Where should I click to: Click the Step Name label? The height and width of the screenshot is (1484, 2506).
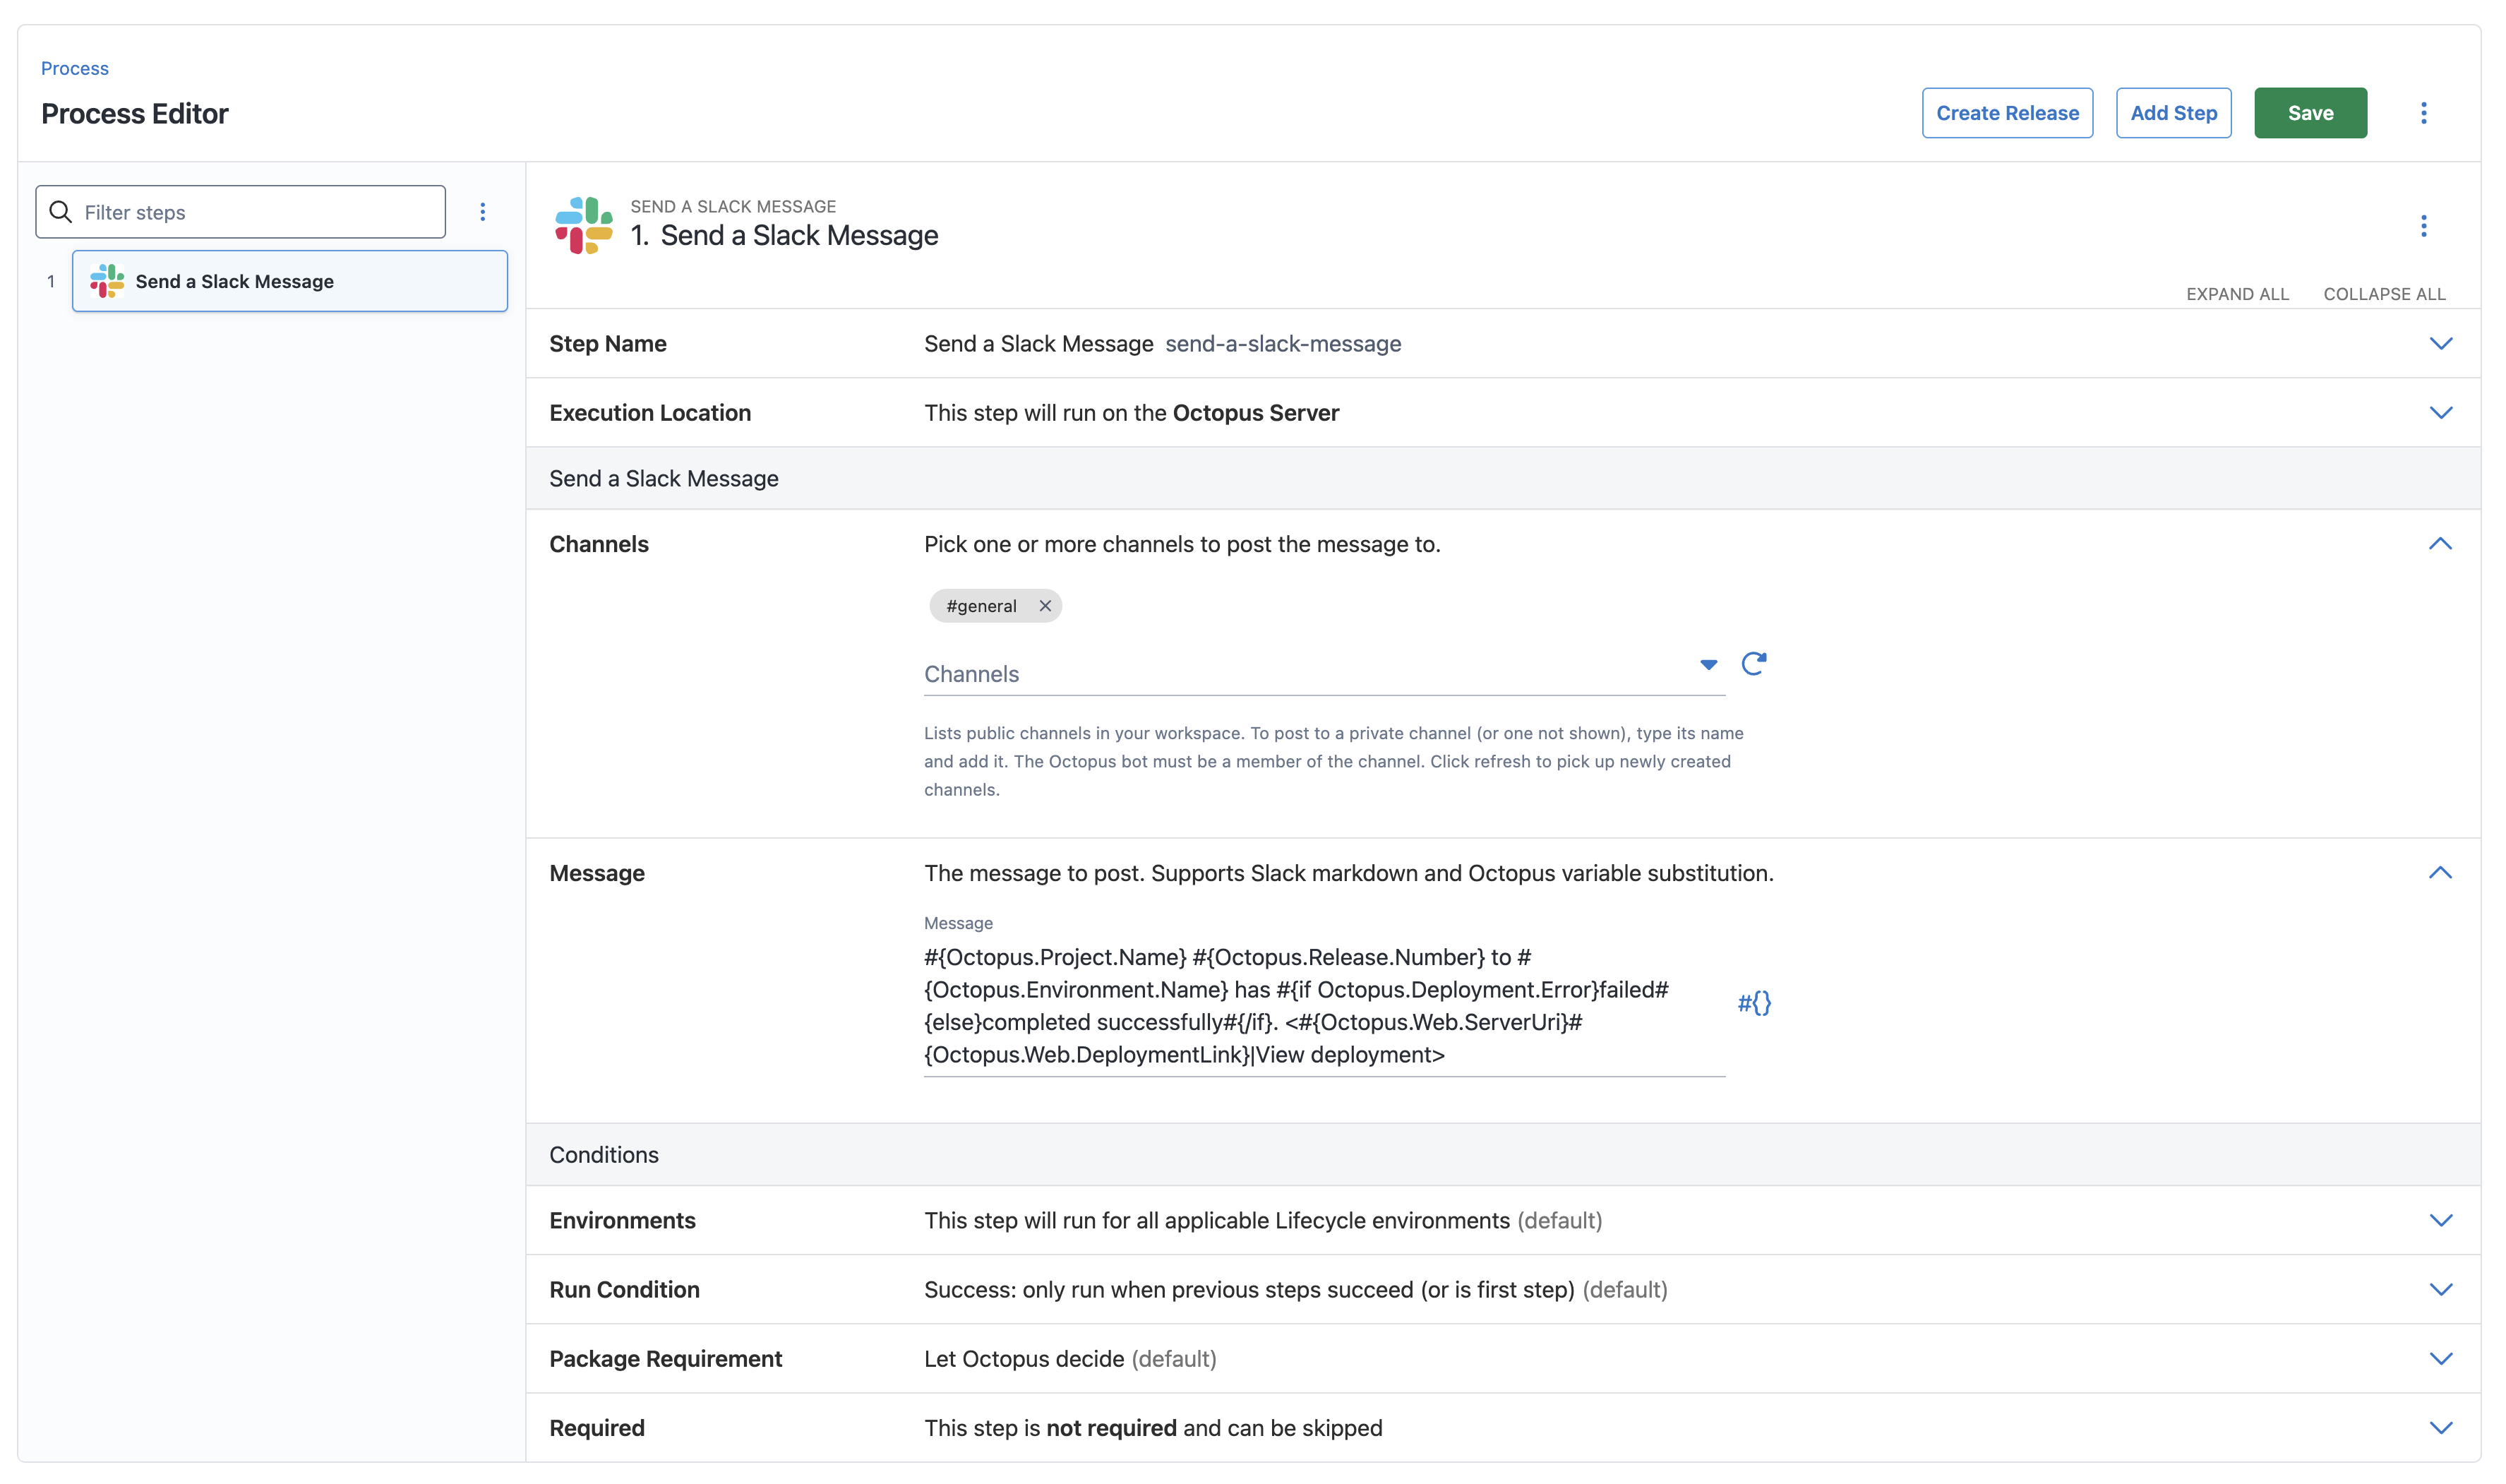[x=608, y=344]
